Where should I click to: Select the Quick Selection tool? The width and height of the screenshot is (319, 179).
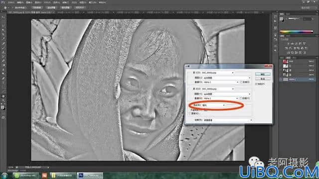3,30
